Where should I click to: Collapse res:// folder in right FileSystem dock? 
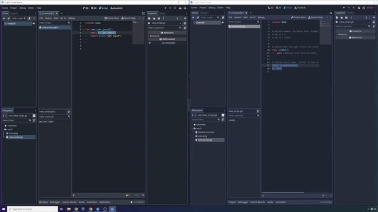(193, 128)
